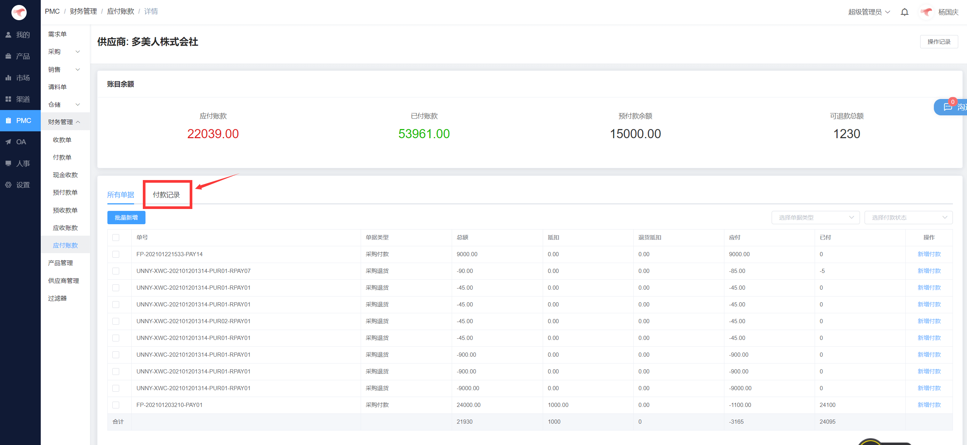This screenshot has height=445, width=967.
Task: Click the notification bell icon
Action: [905, 12]
